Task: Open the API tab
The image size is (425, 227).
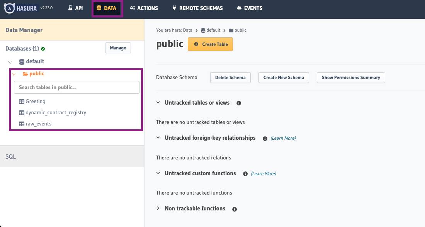Action: 75,8
